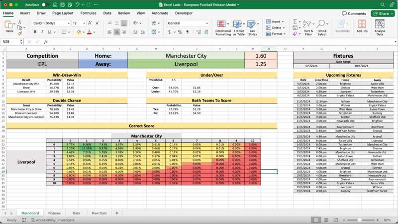The width and height of the screenshot is (398, 224).
Task: Expand the formula bar chevron
Action: [395, 42]
